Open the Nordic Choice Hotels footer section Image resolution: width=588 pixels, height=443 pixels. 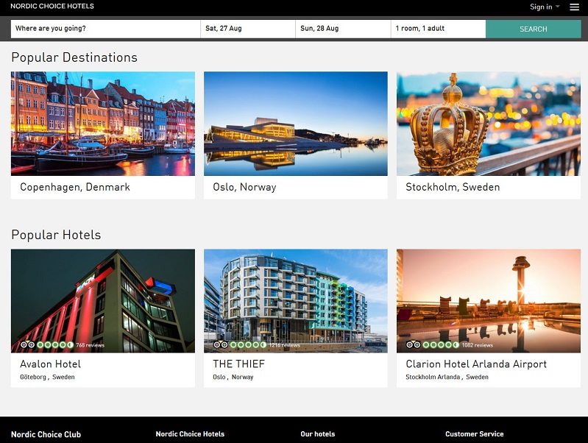point(190,434)
